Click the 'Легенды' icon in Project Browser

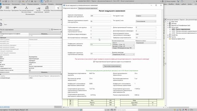tap(170, 23)
